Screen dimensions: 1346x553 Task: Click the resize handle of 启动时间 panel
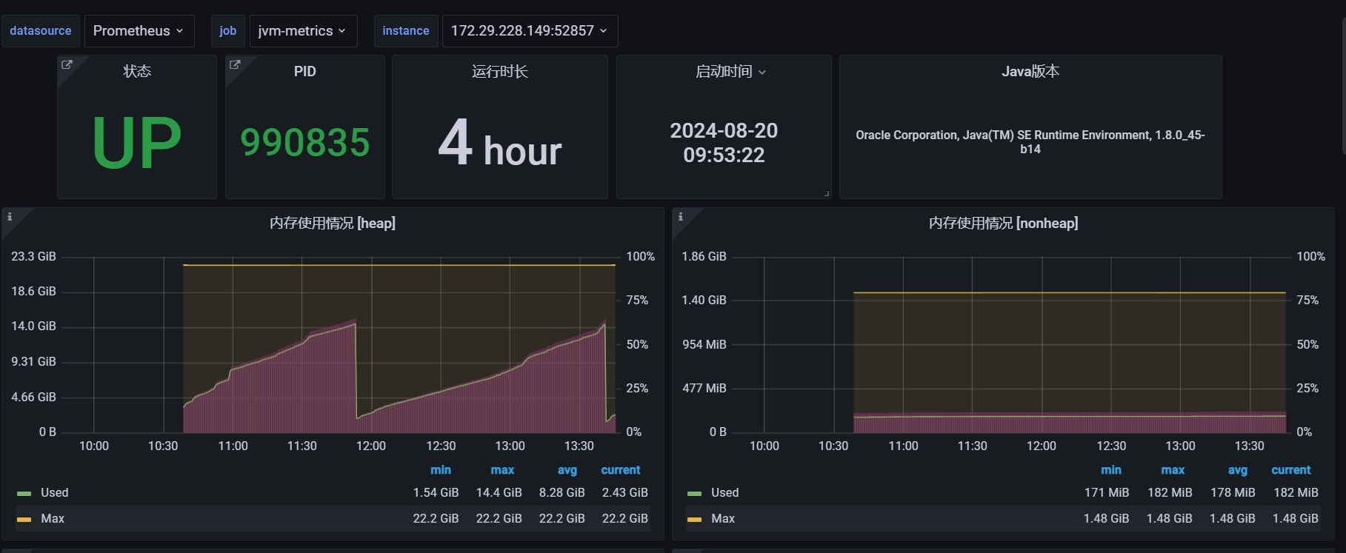click(x=827, y=194)
